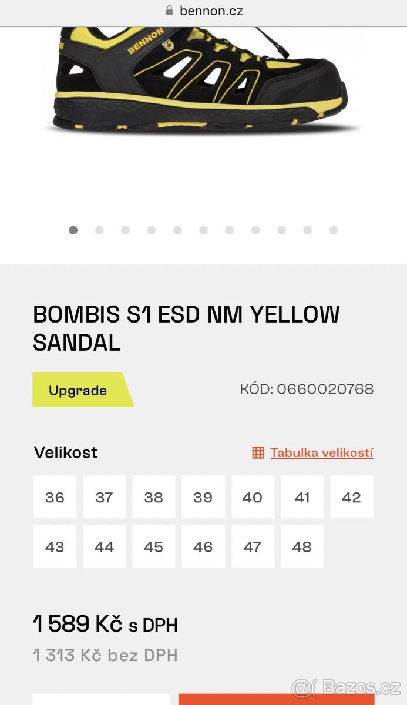Choose size 42 option
The height and width of the screenshot is (705, 407).
click(x=351, y=497)
